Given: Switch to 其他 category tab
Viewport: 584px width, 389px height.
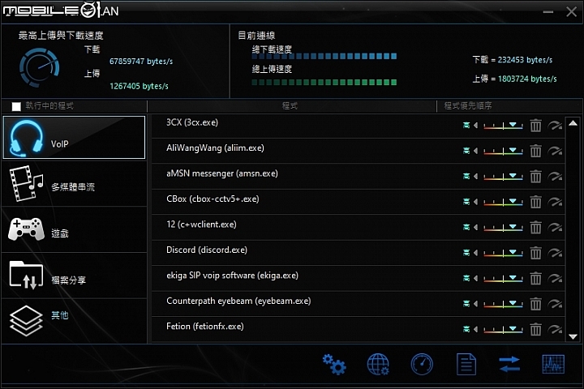Looking at the screenshot, I should [x=74, y=321].
